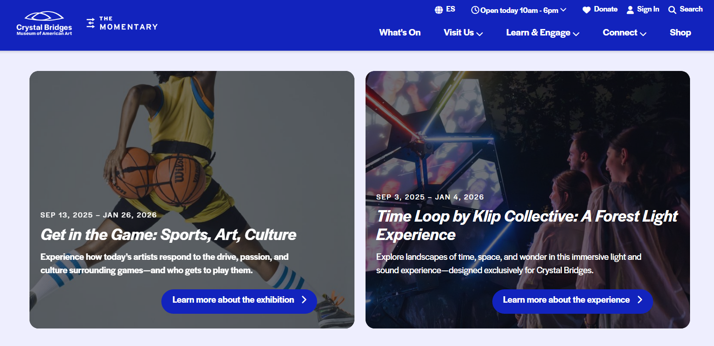Viewport: 714px width, 346px height.
Task: Click the person Sign In icon
Action: point(630,10)
